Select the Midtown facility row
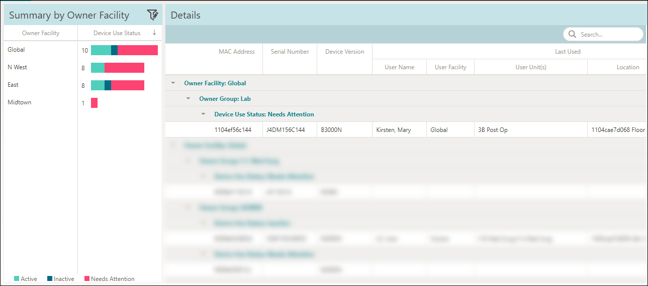Viewport: 648px width, 286px height. [x=20, y=102]
